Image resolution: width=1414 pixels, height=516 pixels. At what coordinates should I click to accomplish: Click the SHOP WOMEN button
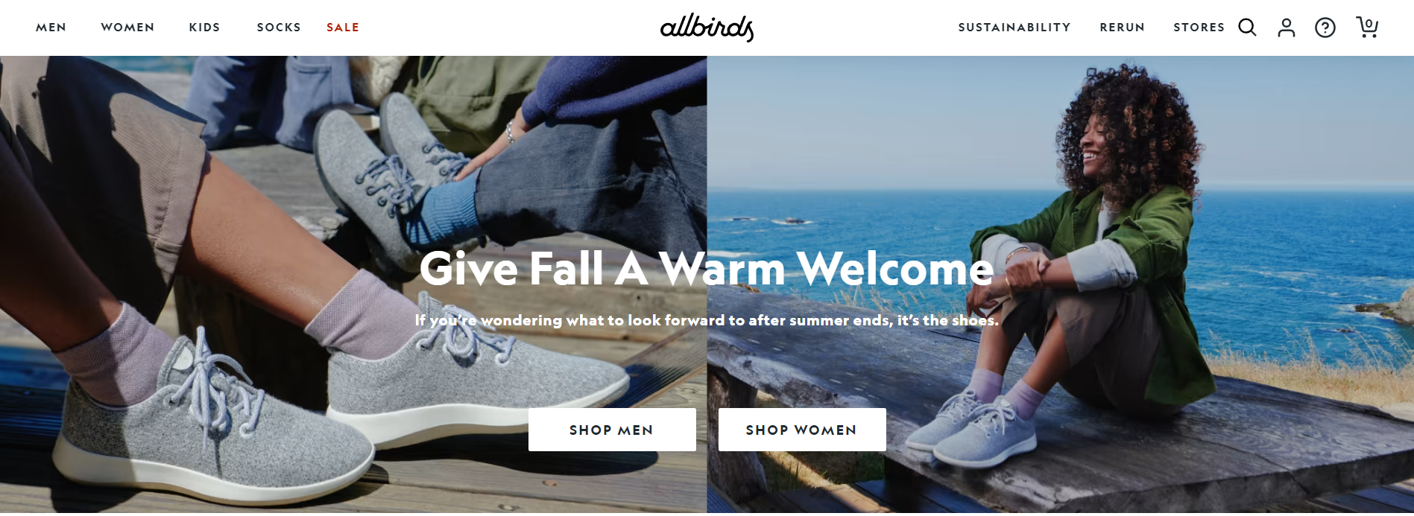pos(802,430)
